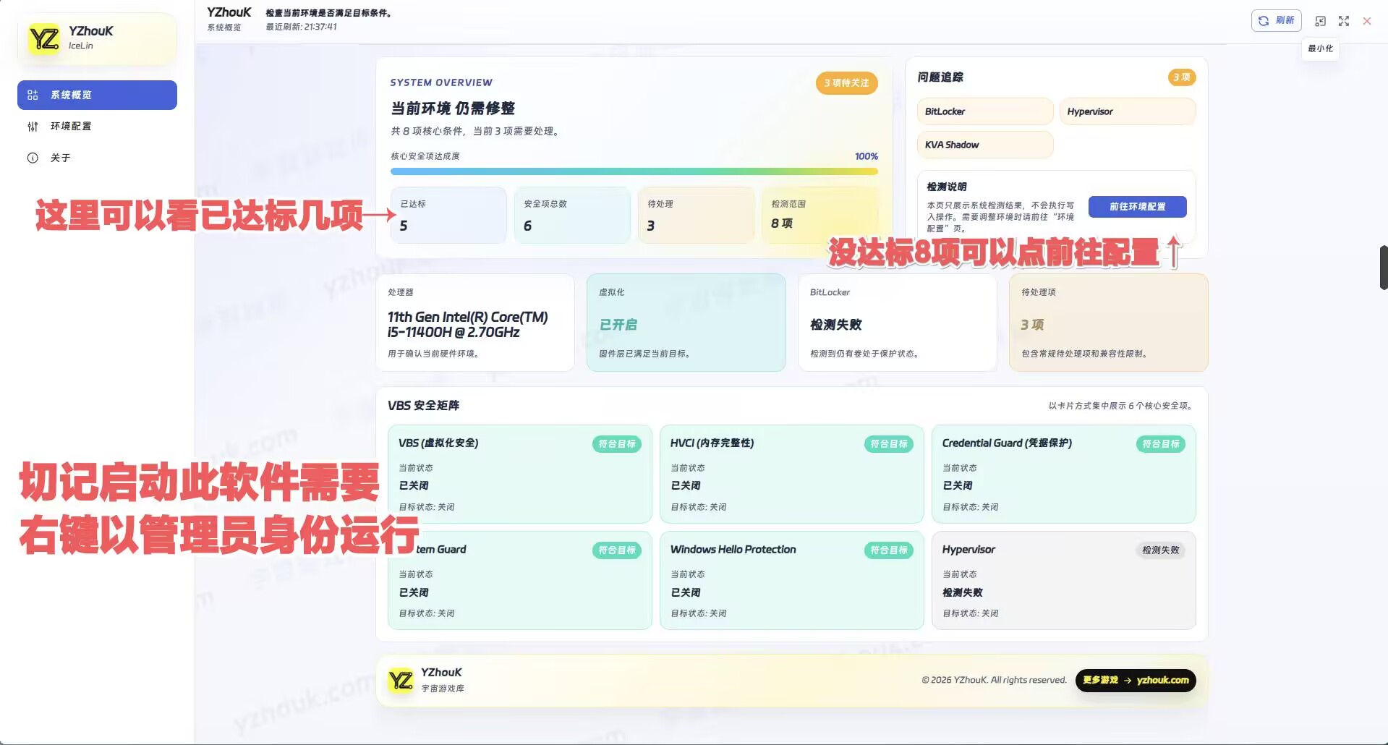Expand the Credential Guard 凭据保护 card
Viewport: 1388px width, 745px height.
tap(1063, 474)
